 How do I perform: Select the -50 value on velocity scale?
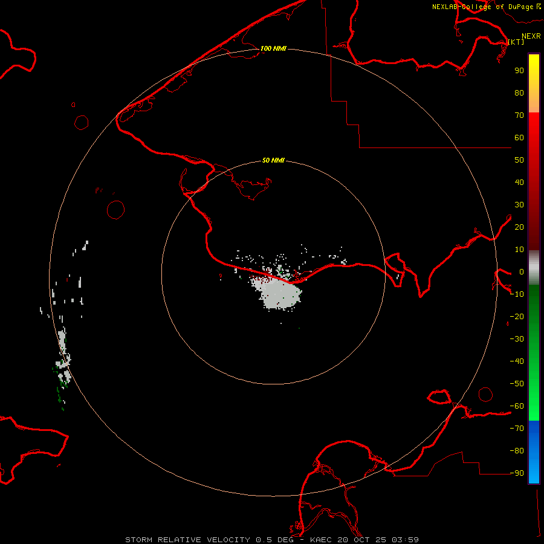517,384
